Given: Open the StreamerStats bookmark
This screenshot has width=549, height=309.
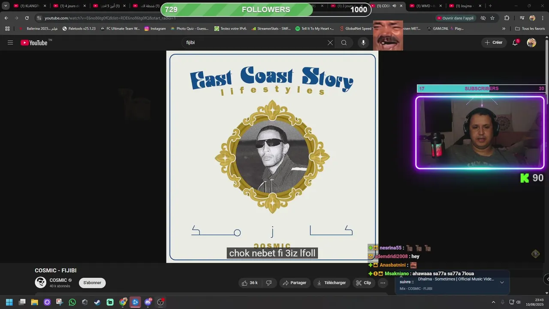Looking at the screenshot, I should (271, 29).
